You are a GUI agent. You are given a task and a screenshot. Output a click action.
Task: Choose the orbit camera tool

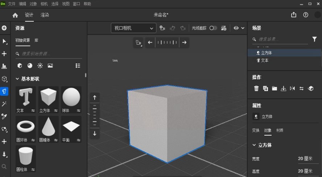click(4, 129)
